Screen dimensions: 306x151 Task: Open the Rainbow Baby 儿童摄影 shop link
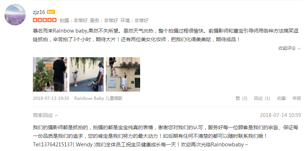(99, 98)
